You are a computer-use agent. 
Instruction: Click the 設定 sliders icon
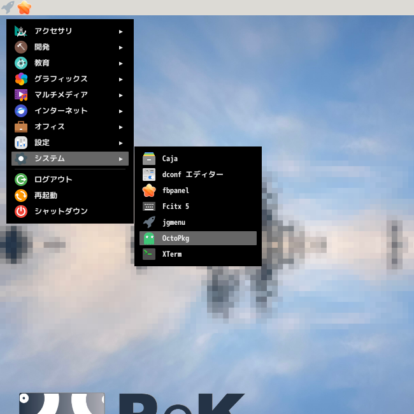[21, 143]
